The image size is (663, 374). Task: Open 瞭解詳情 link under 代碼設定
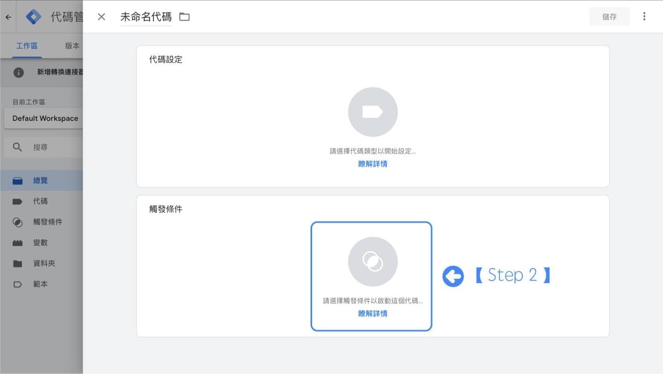point(373,164)
